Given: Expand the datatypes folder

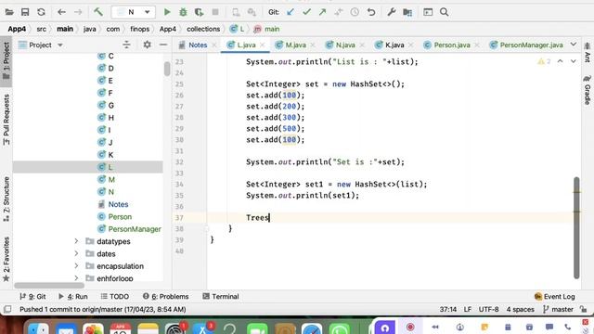Looking at the screenshot, I should [x=76, y=241].
